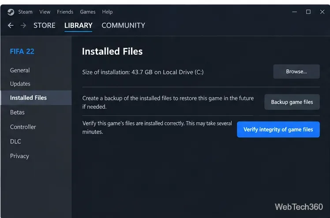
Task: Click the Installed Files heading
Action: (x=112, y=51)
